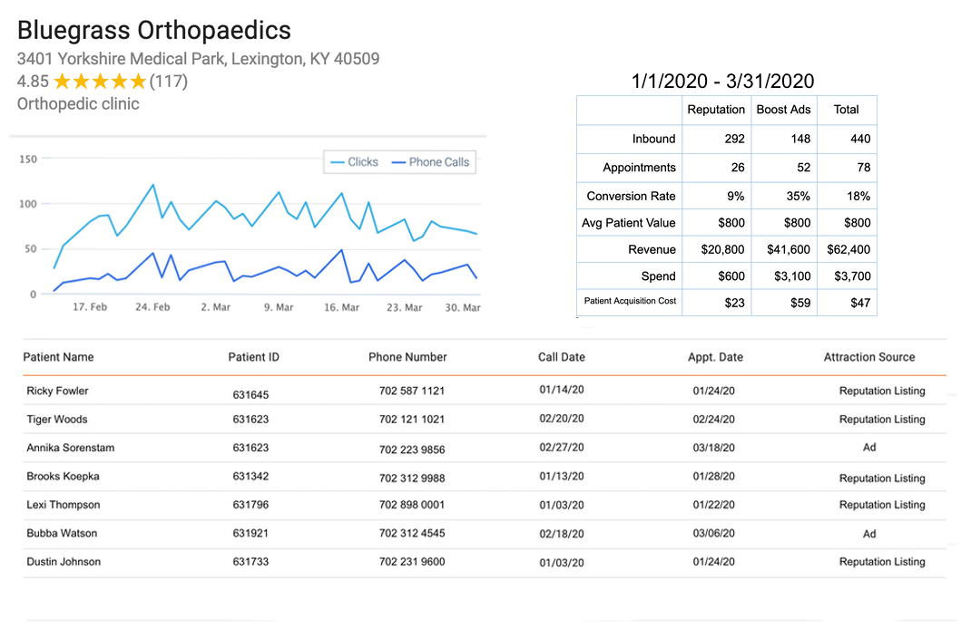This screenshot has height=638, width=971.
Task: Click the address 3401 Yorkshire Medical Park
Action: tap(198, 59)
